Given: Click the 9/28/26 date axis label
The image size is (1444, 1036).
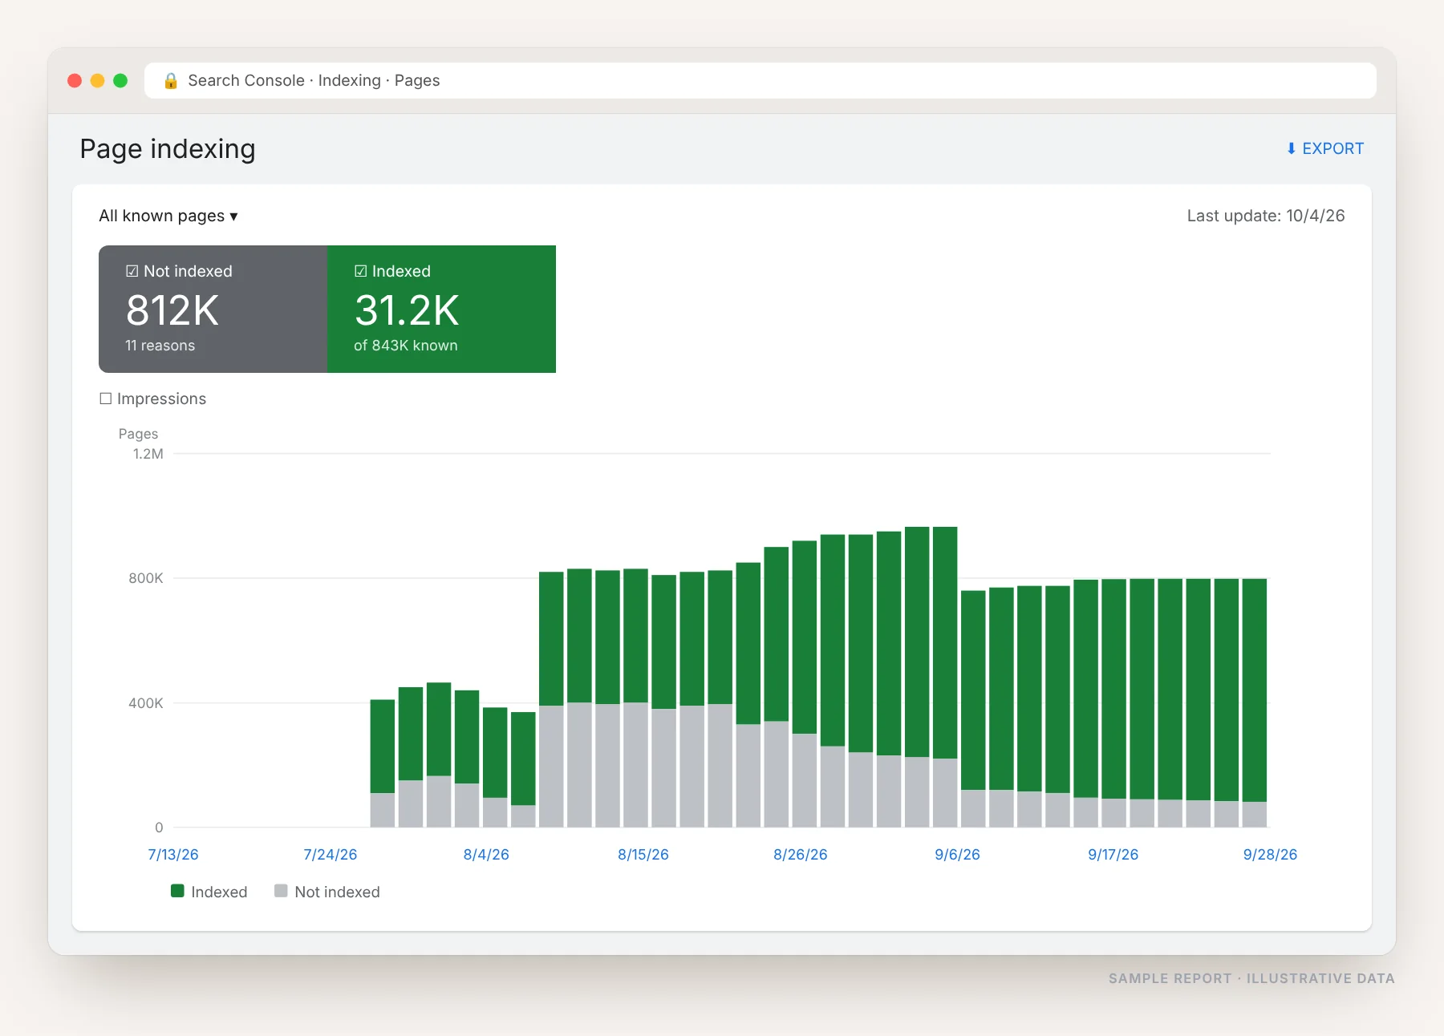Looking at the screenshot, I should [x=1270, y=854].
